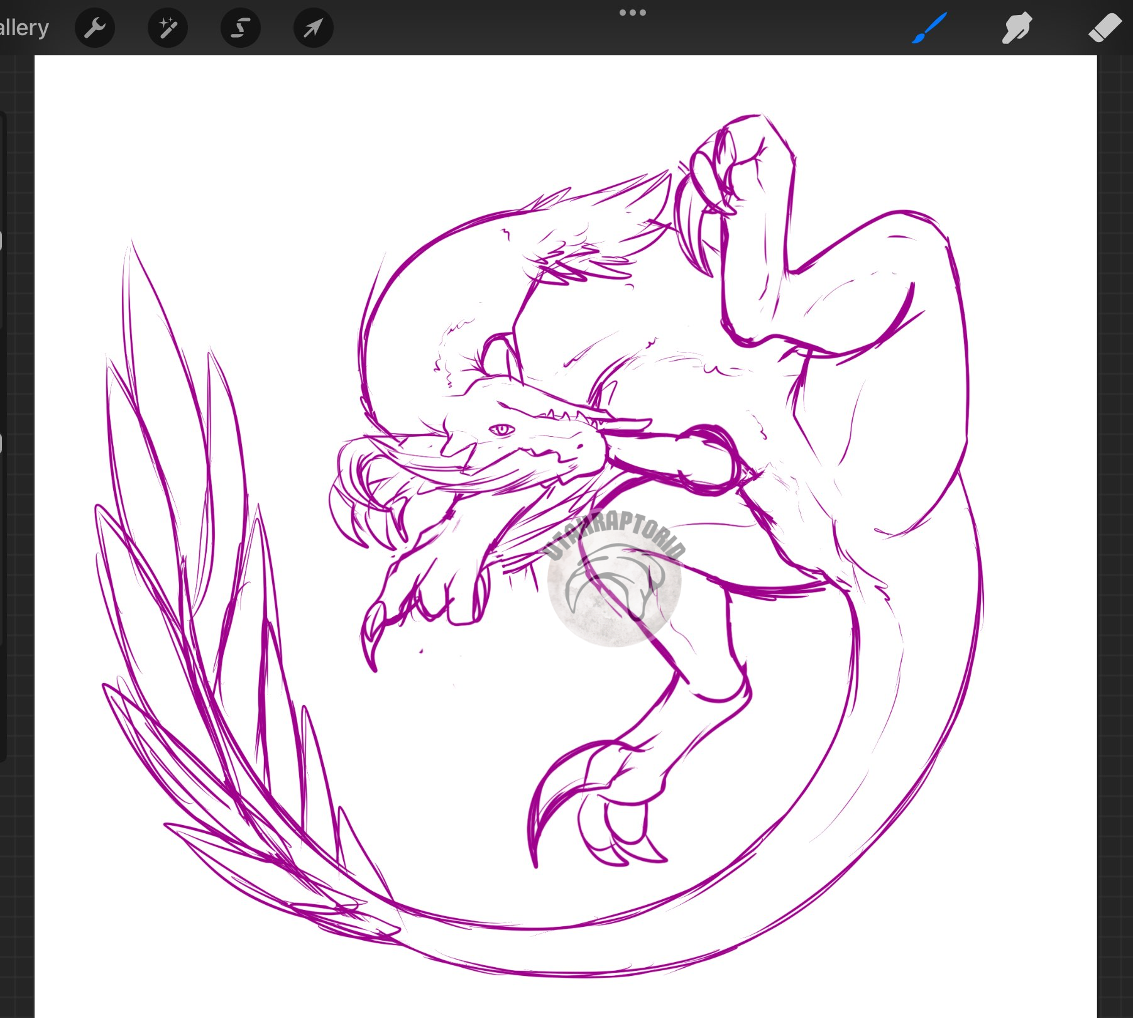Select the Brush tool
The width and height of the screenshot is (1133, 1018).
[929, 28]
